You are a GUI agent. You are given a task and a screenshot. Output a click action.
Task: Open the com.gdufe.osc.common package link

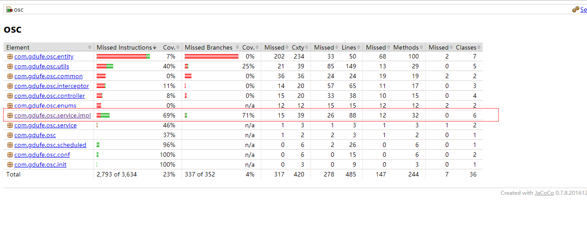(48, 76)
